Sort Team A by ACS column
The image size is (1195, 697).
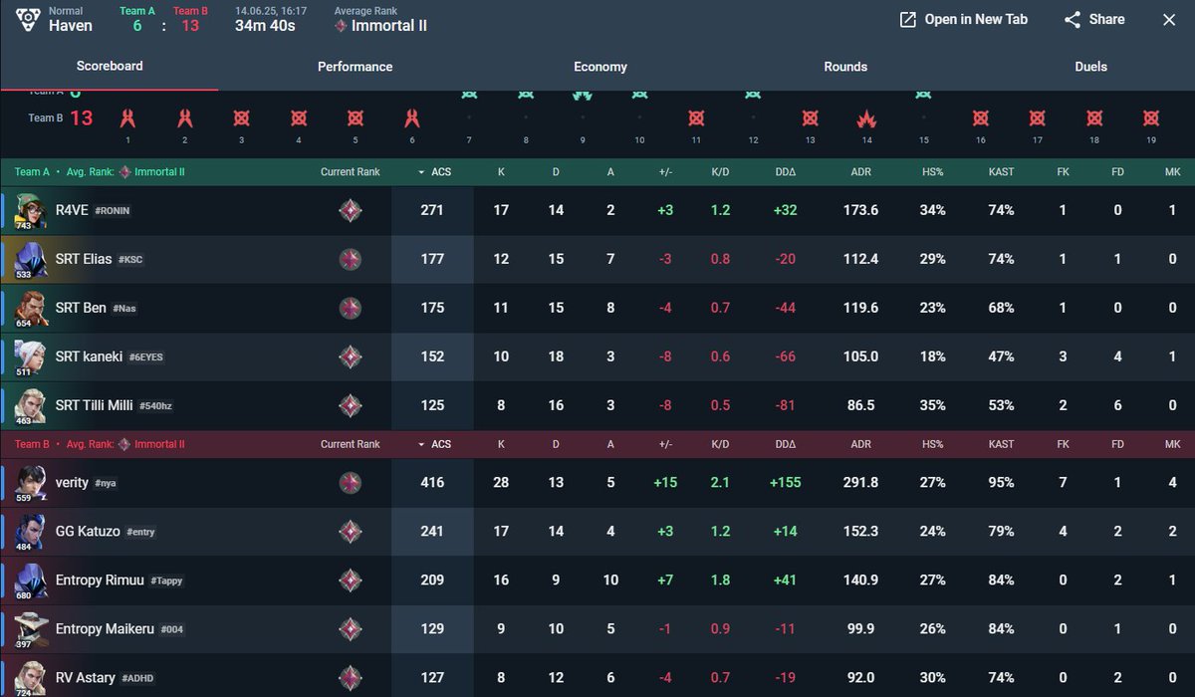point(434,172)
